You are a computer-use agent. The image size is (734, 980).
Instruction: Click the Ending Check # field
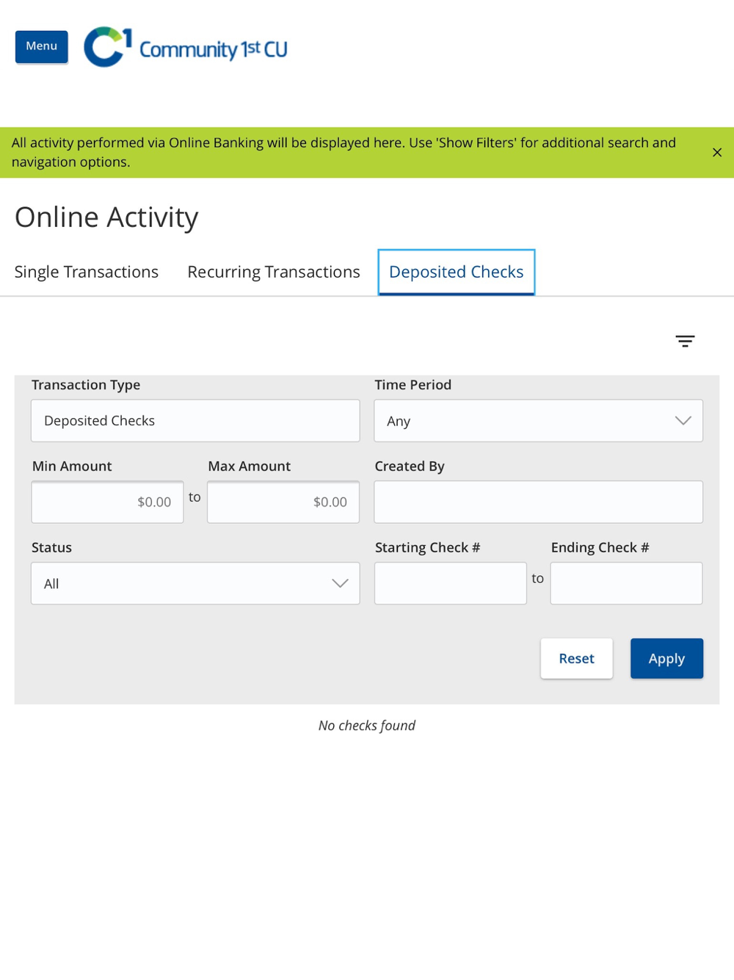(627, 583)
